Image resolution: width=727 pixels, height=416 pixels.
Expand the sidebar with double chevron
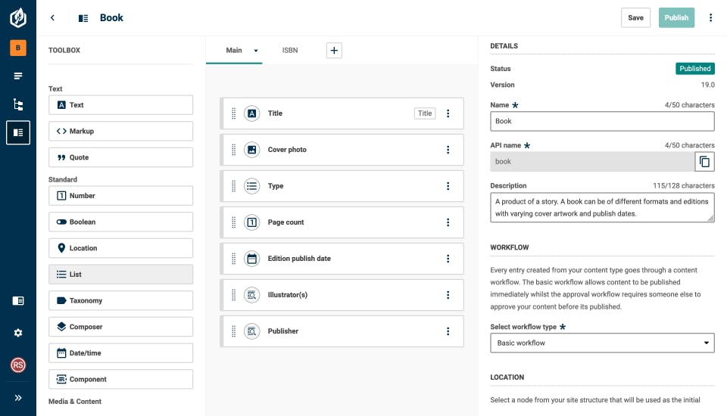pos(18,398)
